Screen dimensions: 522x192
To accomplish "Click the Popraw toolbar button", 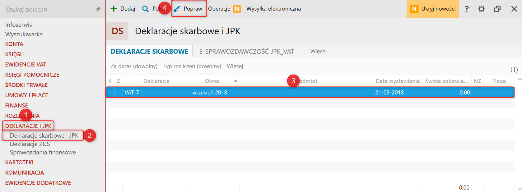I will [189, 9].
